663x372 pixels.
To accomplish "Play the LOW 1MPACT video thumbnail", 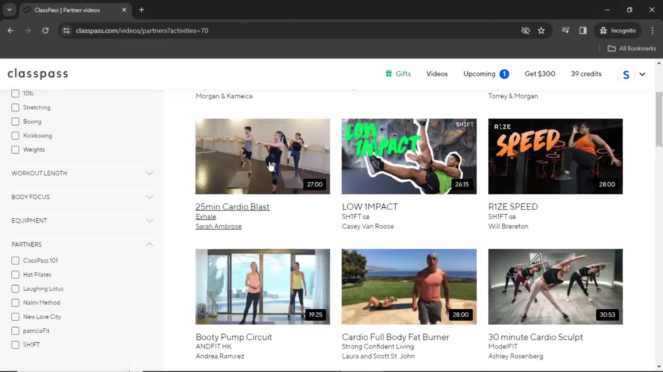I will tap(409, 156).
